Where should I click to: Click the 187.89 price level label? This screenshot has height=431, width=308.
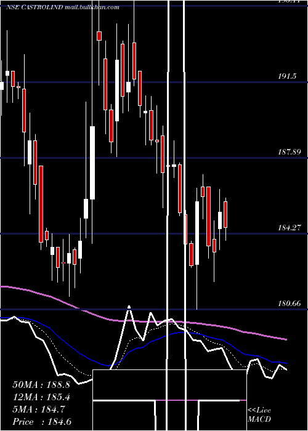coord(289,151)
